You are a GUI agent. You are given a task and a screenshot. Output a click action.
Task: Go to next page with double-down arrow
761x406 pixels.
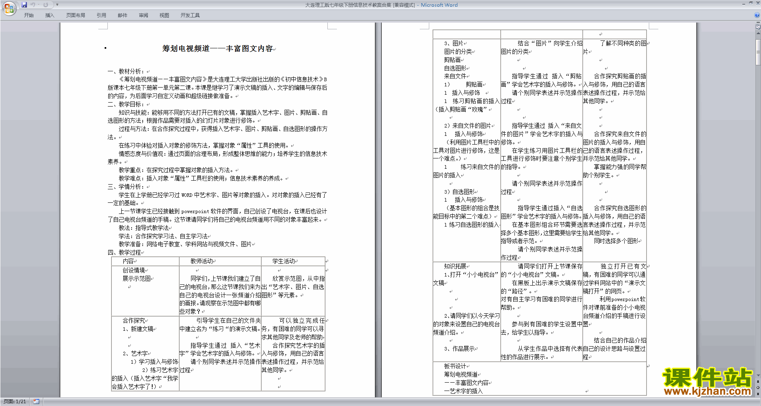tap(758, 393)
